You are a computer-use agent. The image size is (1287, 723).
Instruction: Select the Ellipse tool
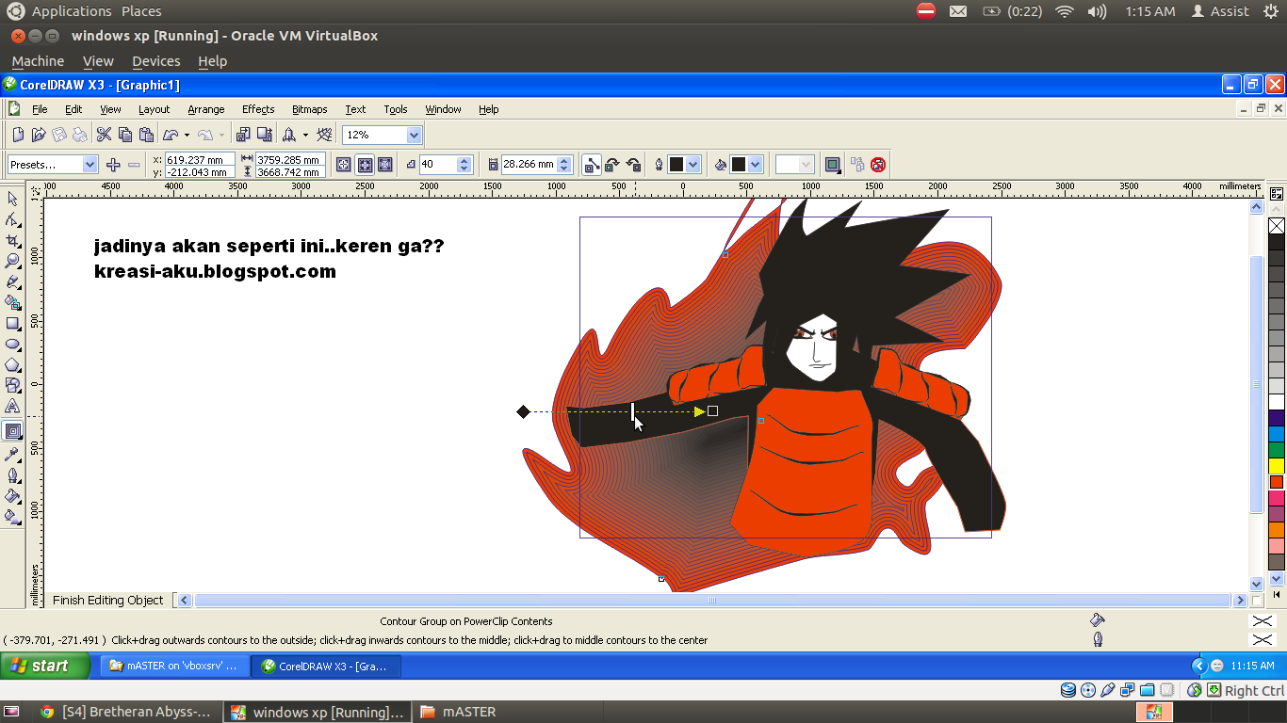click(12, 344)
